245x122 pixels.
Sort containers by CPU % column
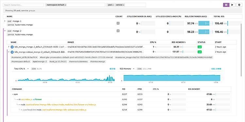coord(153,42)
